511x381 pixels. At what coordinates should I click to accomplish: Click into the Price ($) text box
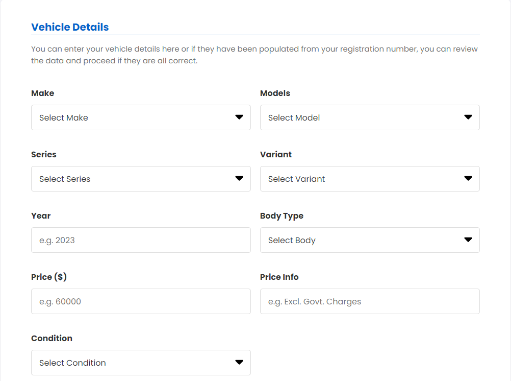tap(141, 301)
